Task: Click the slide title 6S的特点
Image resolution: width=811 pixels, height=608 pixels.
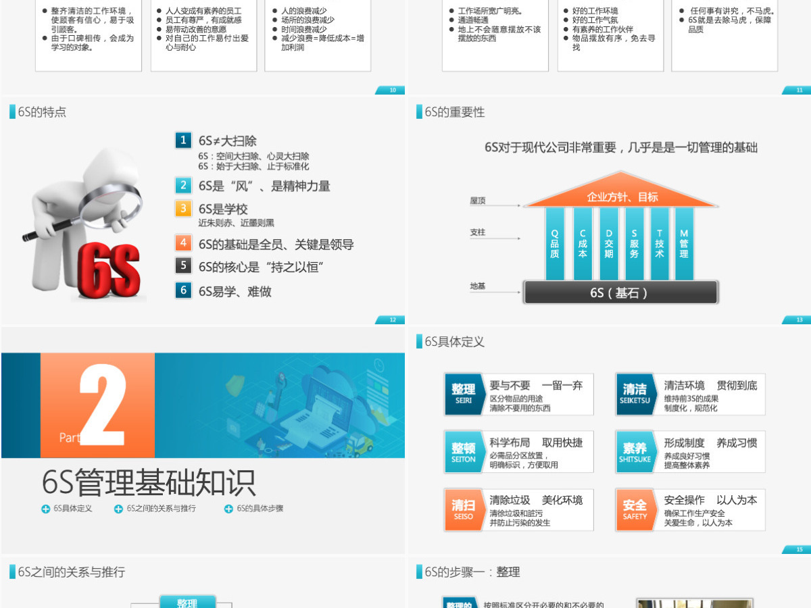Action: click(x=42, y=112)
